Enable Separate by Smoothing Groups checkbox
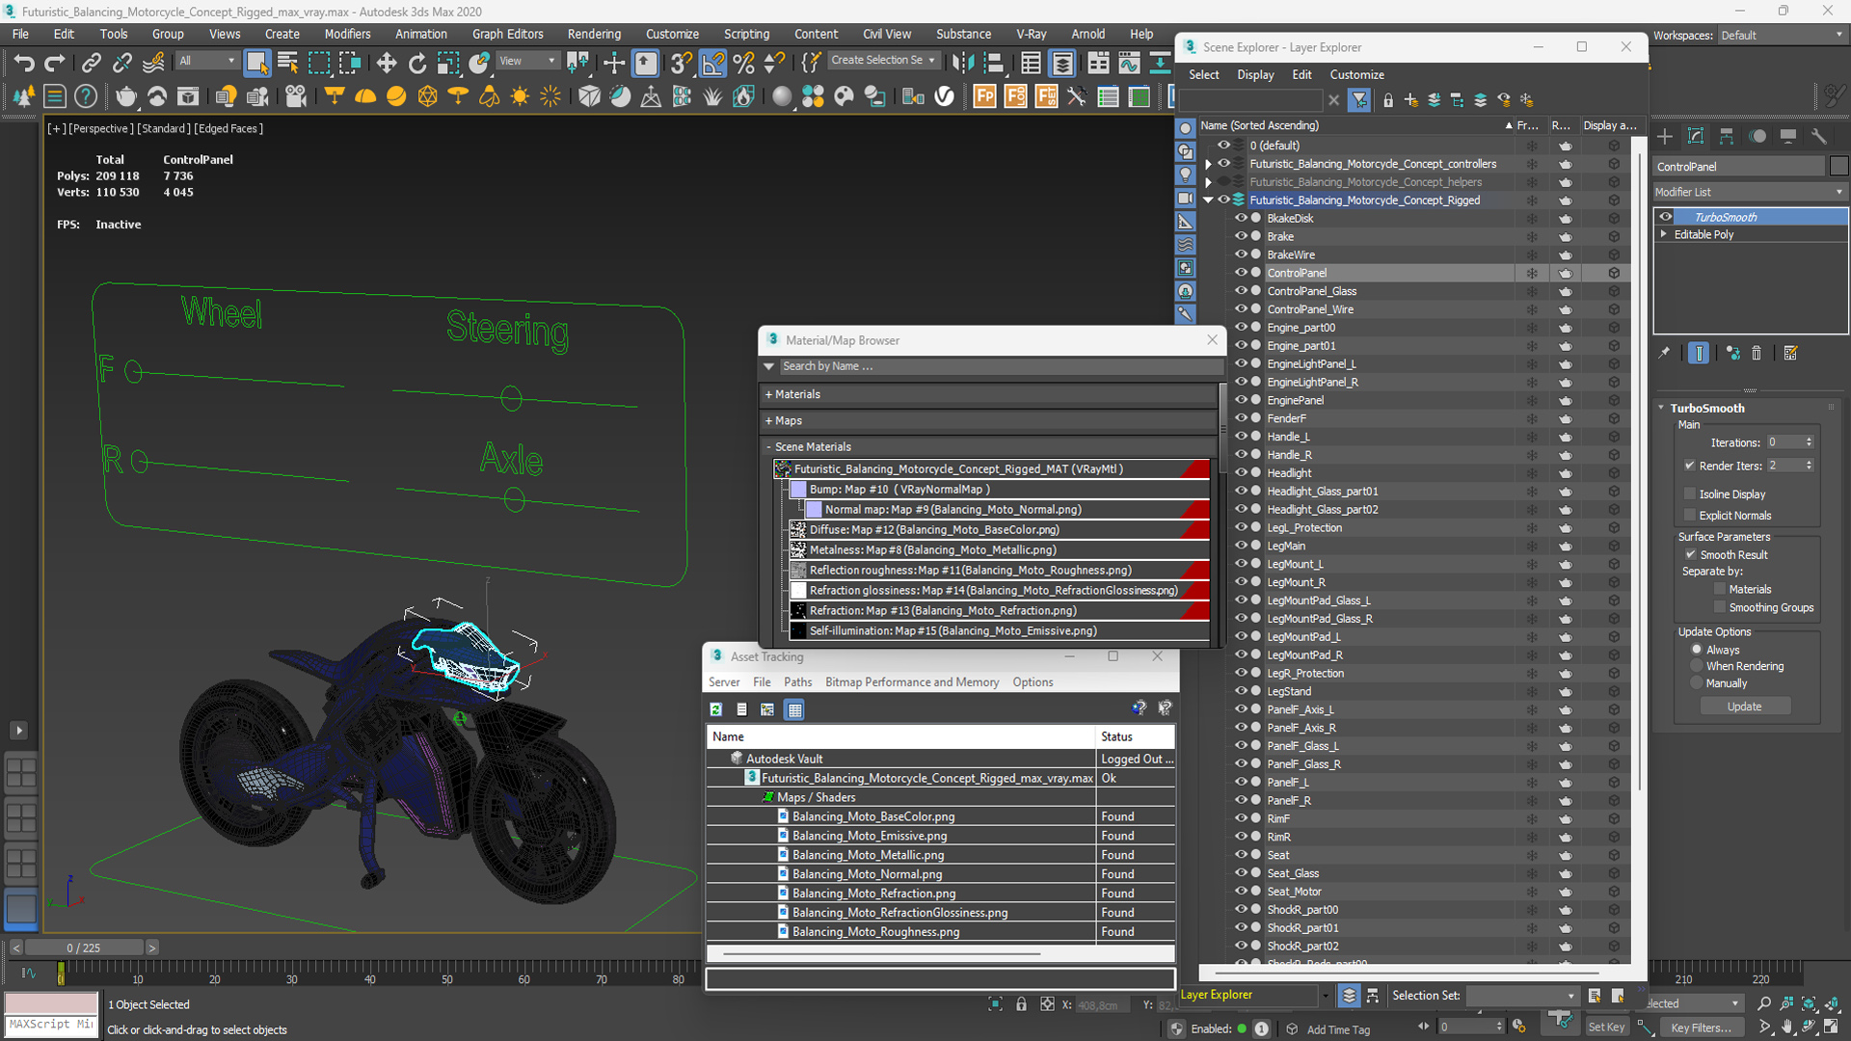Screen dimensions: 1851x1041 pos(1719,607)
